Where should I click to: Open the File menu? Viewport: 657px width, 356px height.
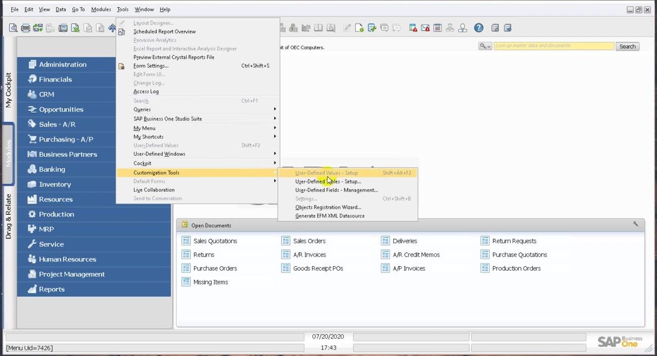(x=14, y=9)
